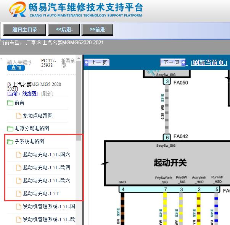
Task: Click [刷新] link in sidebar
Action: [47, 94]
